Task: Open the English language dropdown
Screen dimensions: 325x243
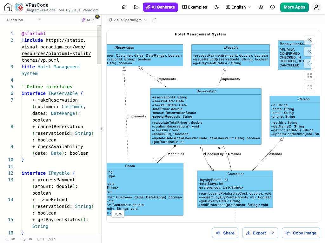Action: pyautogui.click(x=238, y=7)
